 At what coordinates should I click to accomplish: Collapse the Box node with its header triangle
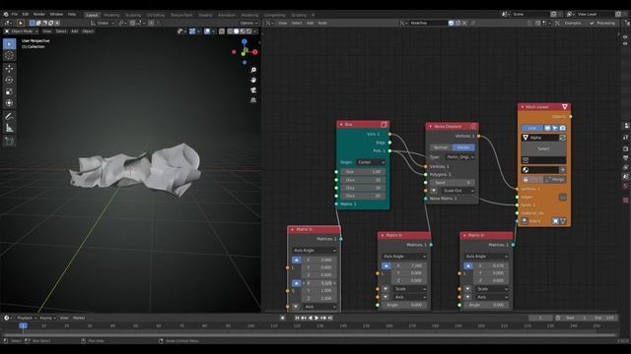click(x=341, y=125)
